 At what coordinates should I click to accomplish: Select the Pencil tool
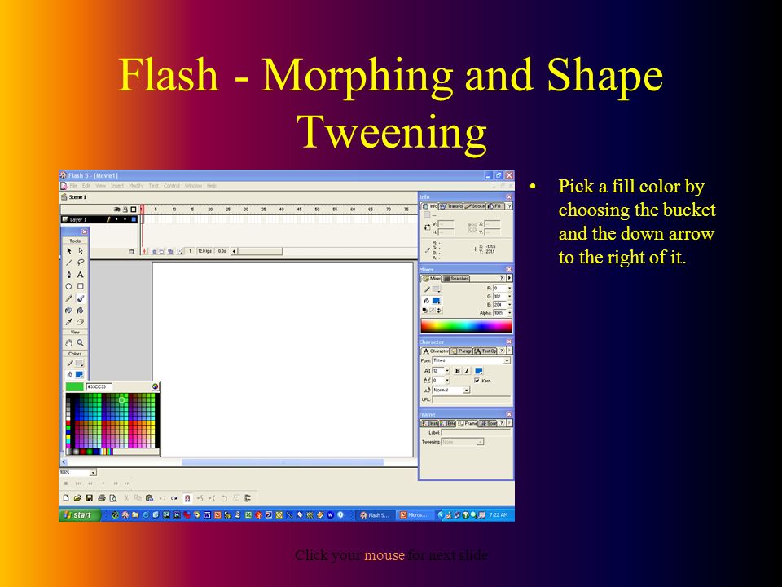(x=68, y=298)
